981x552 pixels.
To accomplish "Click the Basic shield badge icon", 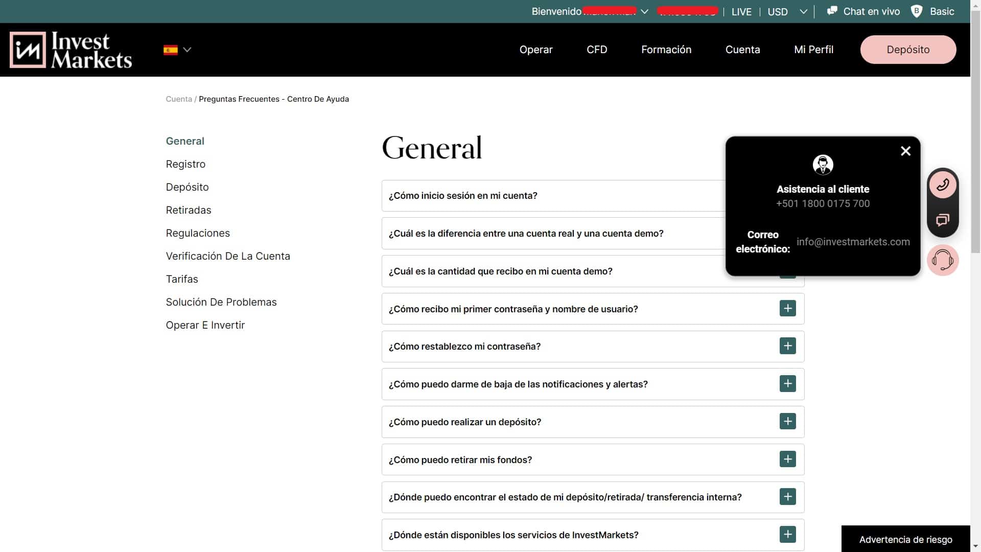I will 917,11.
